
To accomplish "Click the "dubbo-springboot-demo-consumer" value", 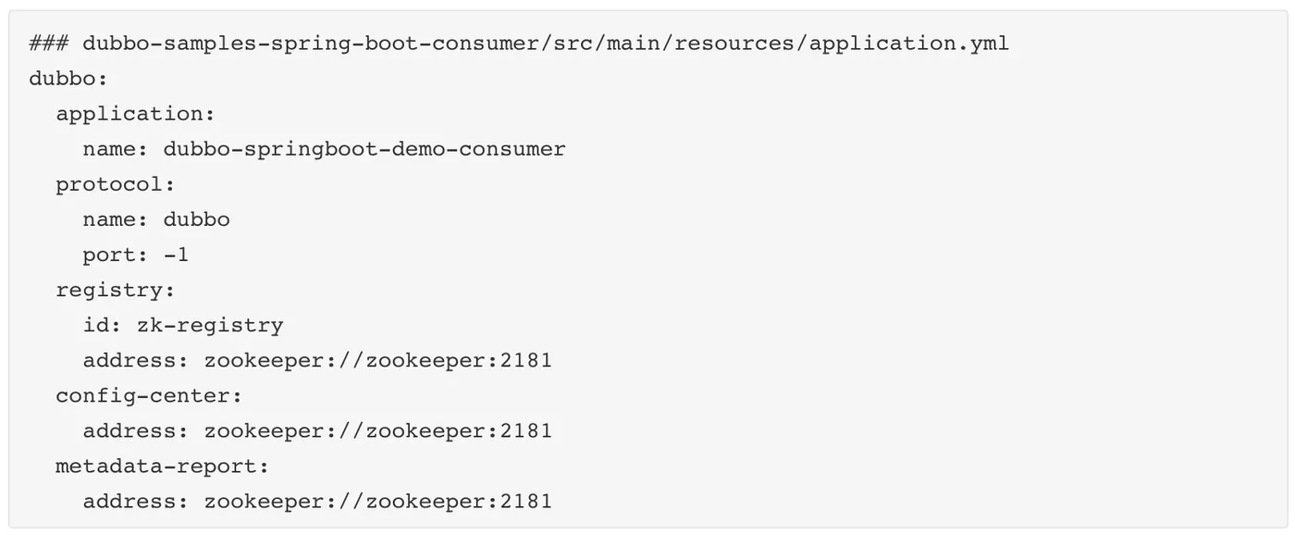I will click(364, 149).
